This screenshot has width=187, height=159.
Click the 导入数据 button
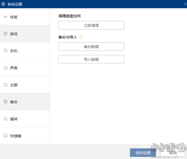[x=91, y=59]
